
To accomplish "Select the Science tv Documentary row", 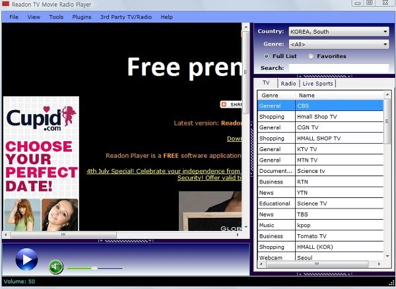I will coord(321,171).
